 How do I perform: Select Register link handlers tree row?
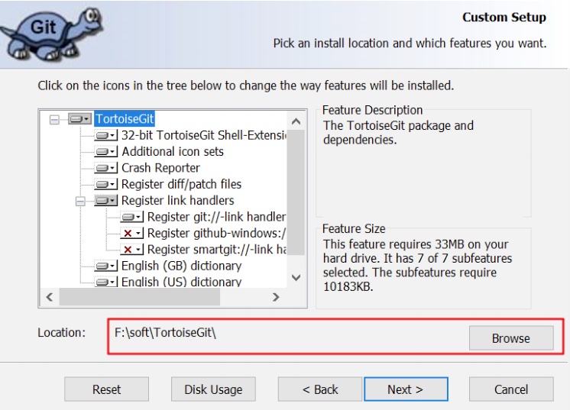tap(177, 201)
